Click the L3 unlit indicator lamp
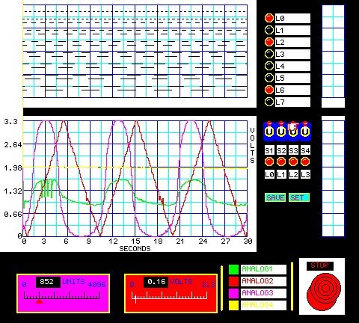Screen dimensions: 359x323 [x=269, y=54]
